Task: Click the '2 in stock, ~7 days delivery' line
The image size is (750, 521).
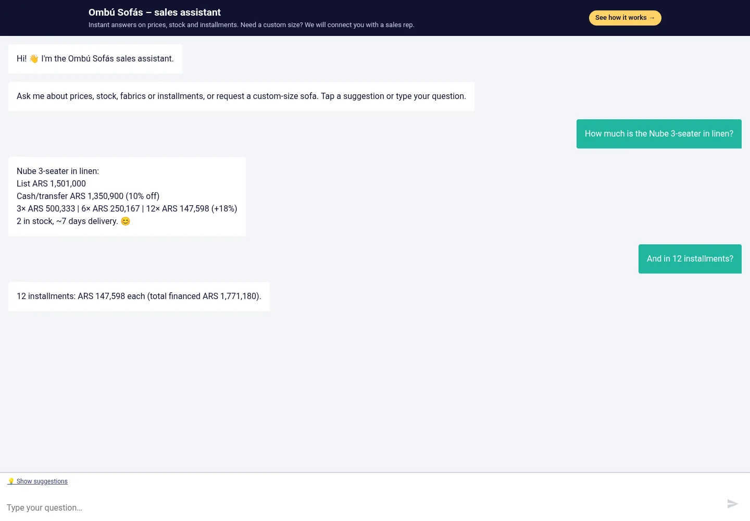Action: (x=73, y=221)
